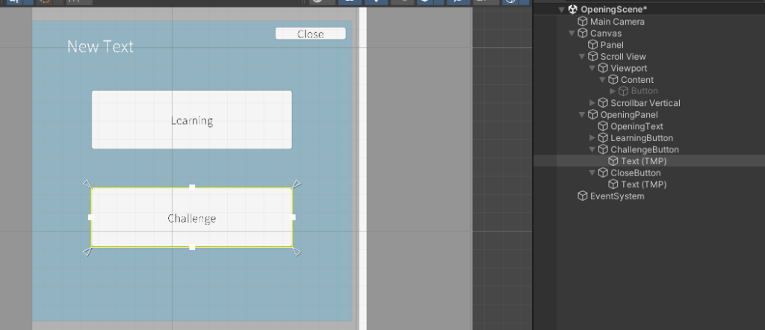Click the Unity scene icon beside OpeningScene

coord(573,10)
